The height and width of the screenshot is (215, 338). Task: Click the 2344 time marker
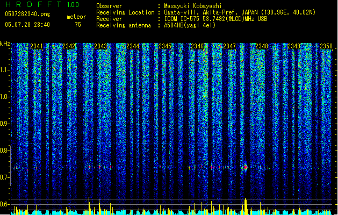tap(133, 46)
